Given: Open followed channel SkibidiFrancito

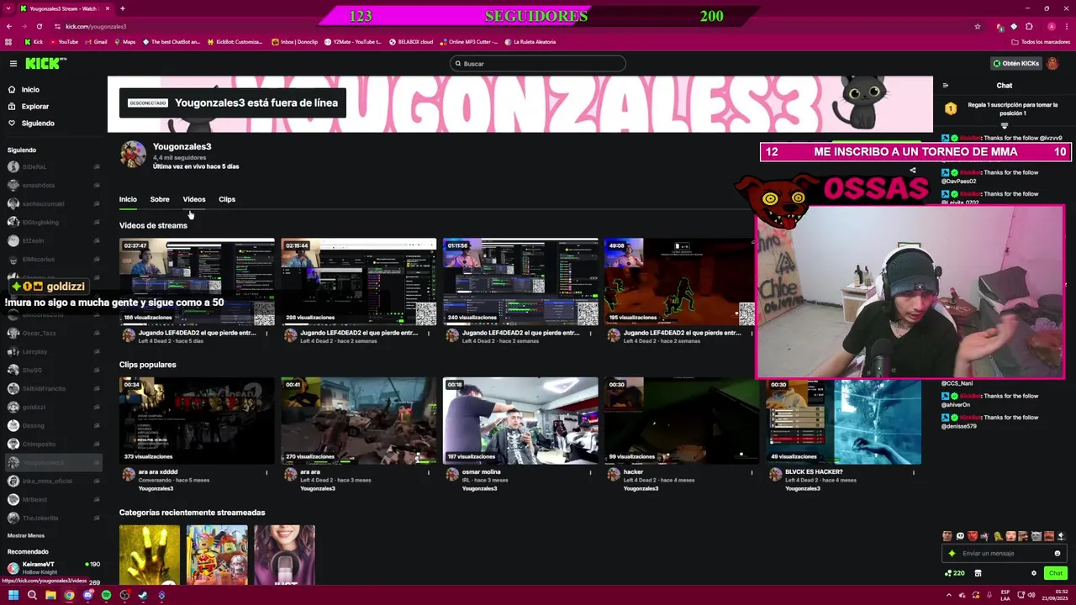Looking at the screenshot, I should [52, 389].
